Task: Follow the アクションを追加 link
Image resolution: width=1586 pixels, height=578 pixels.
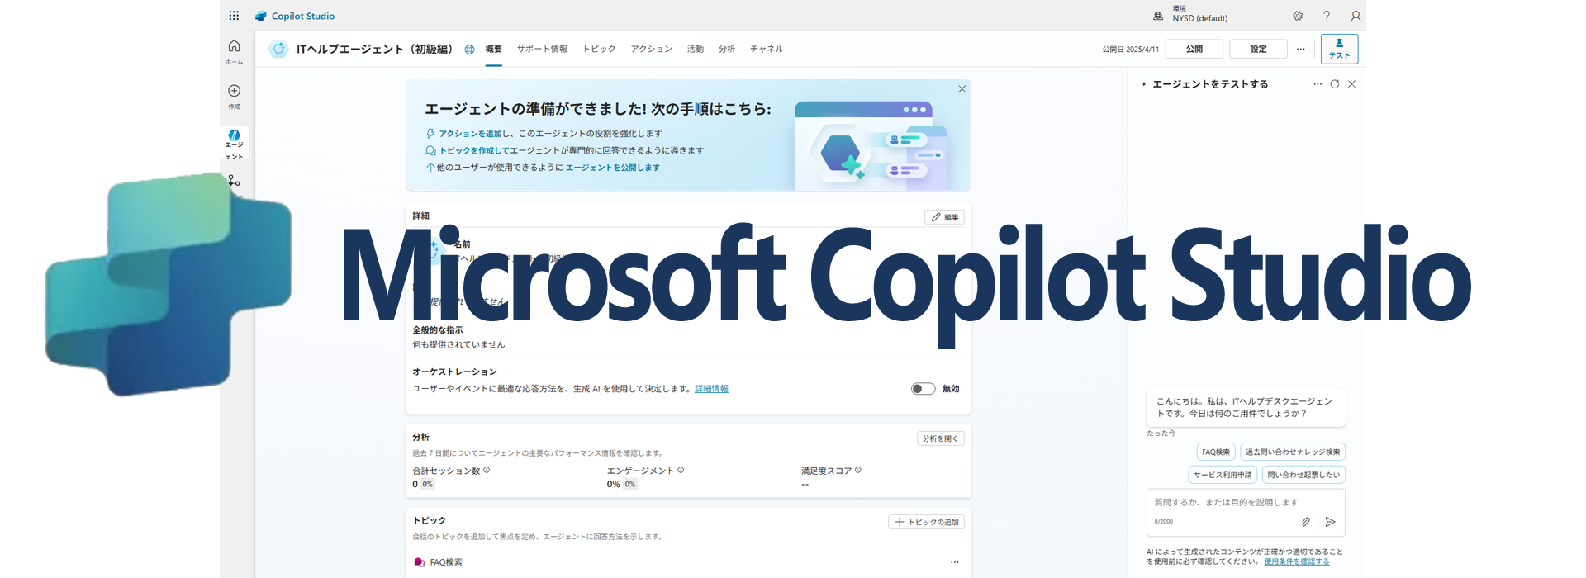Action: [470, 134]
